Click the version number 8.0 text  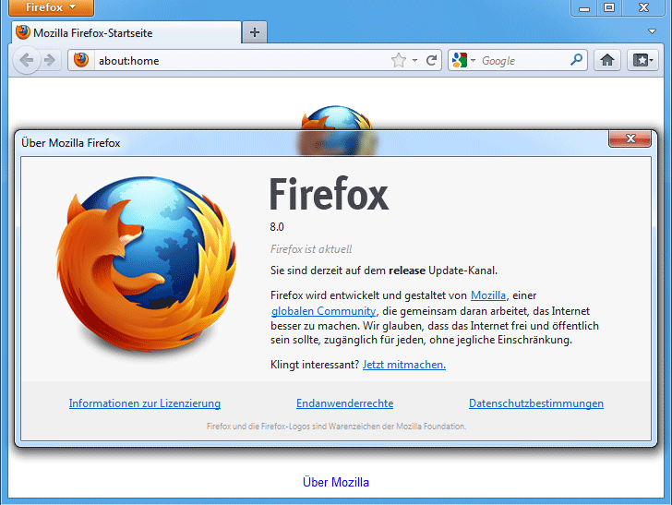point(277,227)
